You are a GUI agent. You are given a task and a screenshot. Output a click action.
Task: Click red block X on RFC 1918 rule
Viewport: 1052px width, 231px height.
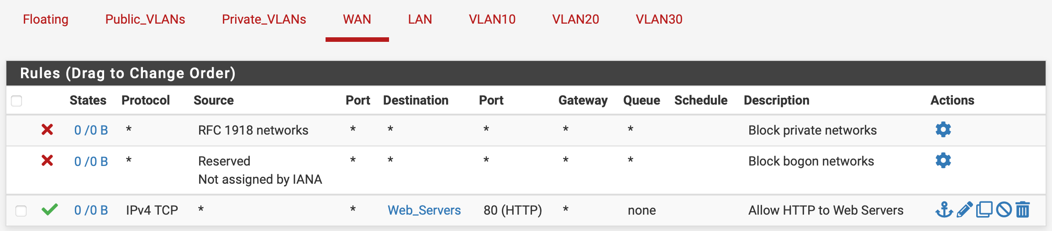47,130
